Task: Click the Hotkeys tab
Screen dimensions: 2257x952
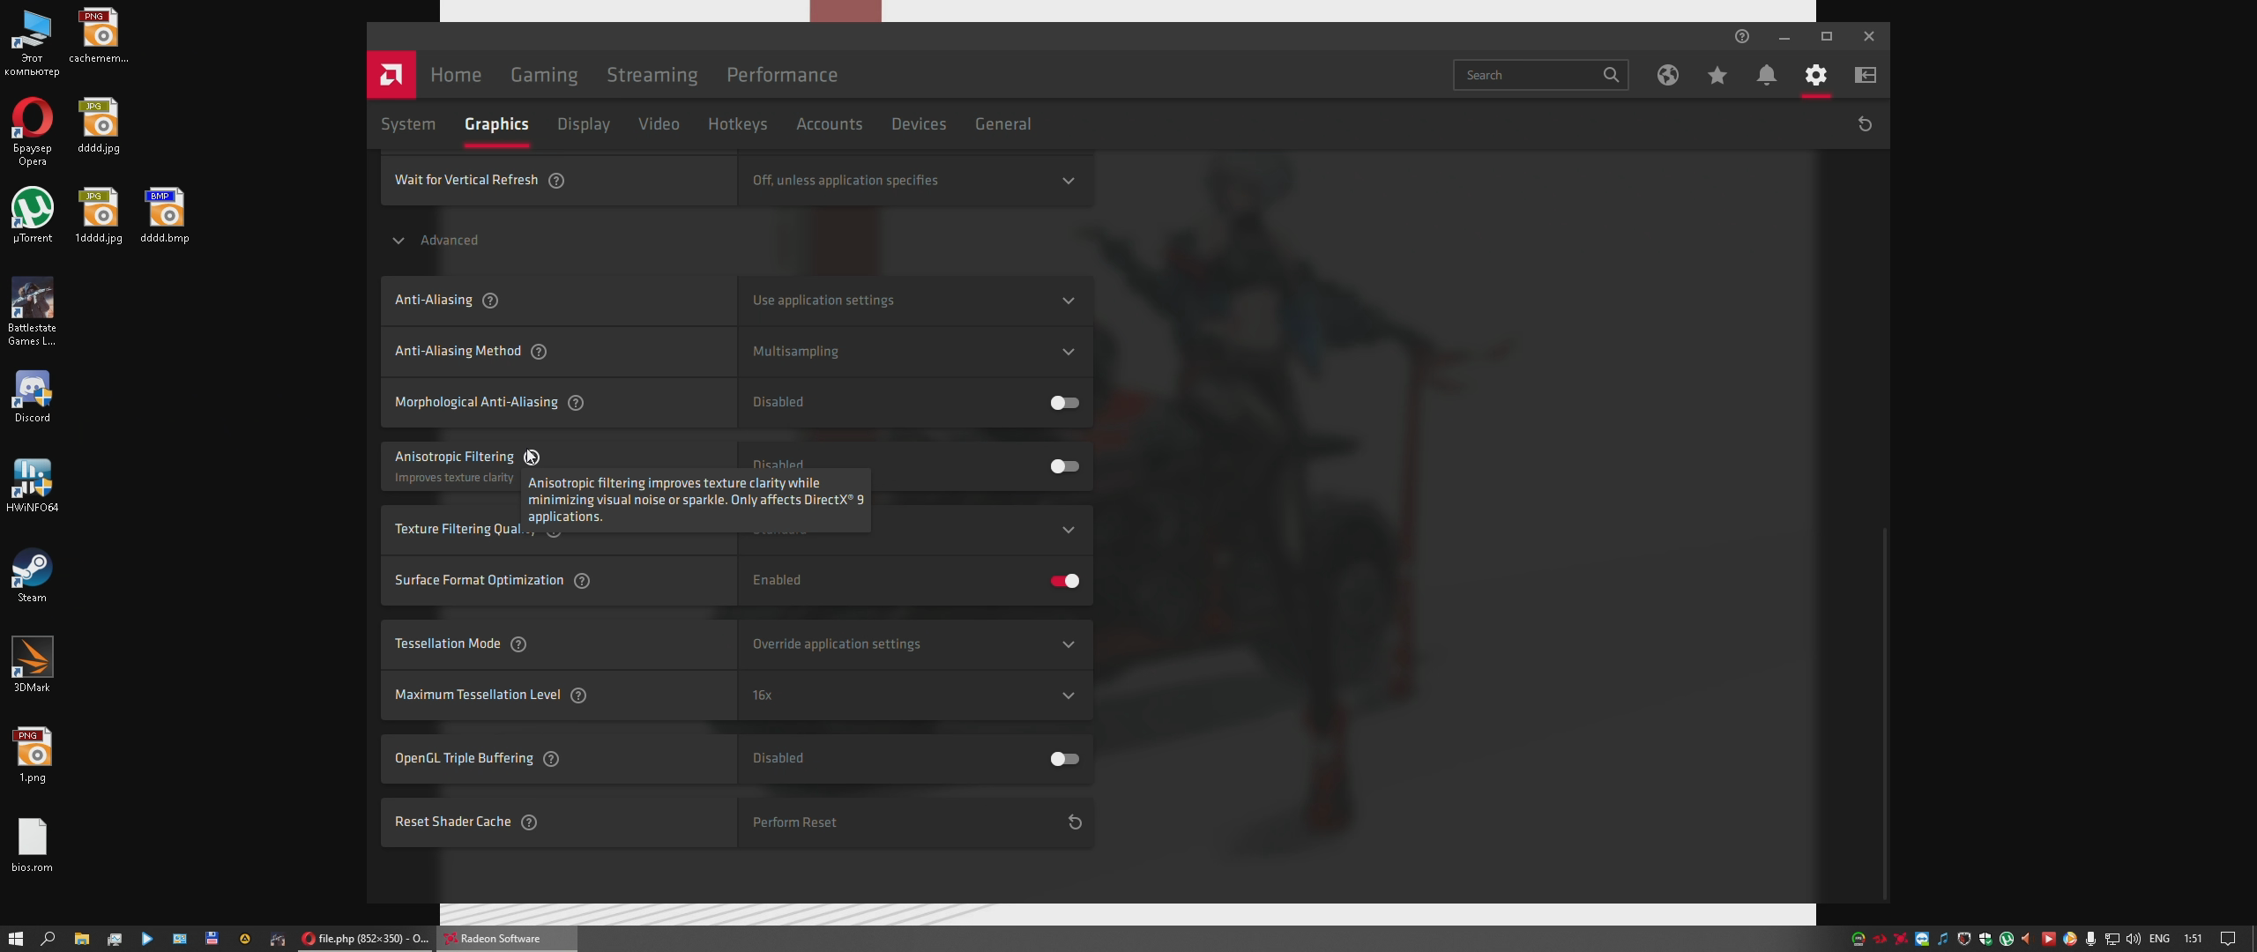Action: 737,124
